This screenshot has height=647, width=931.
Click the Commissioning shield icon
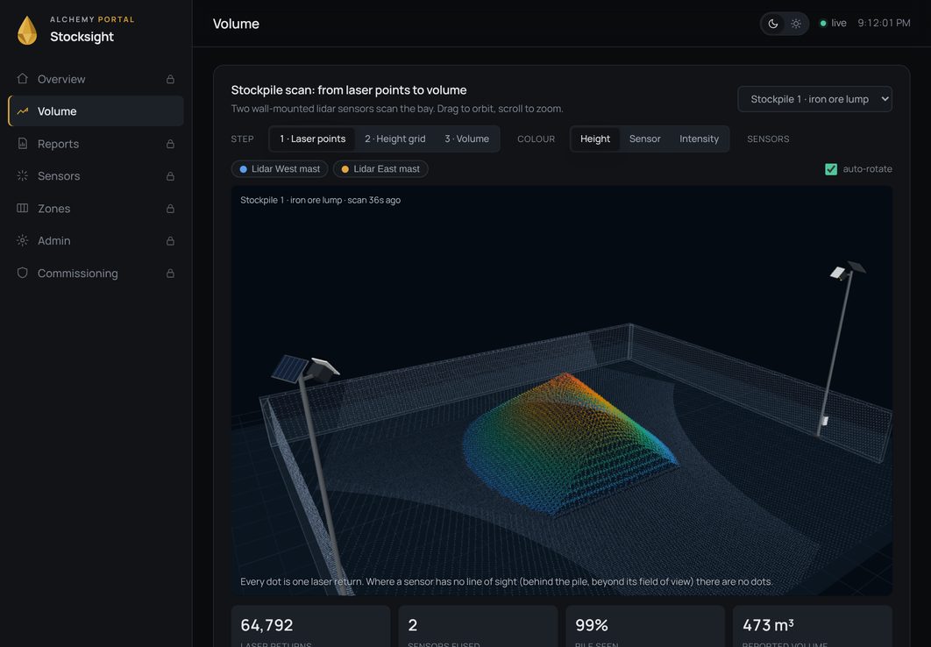pos(23,273)
